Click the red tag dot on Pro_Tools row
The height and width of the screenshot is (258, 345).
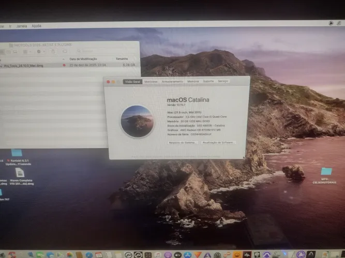pyautogui.click(x=64, y=65)
